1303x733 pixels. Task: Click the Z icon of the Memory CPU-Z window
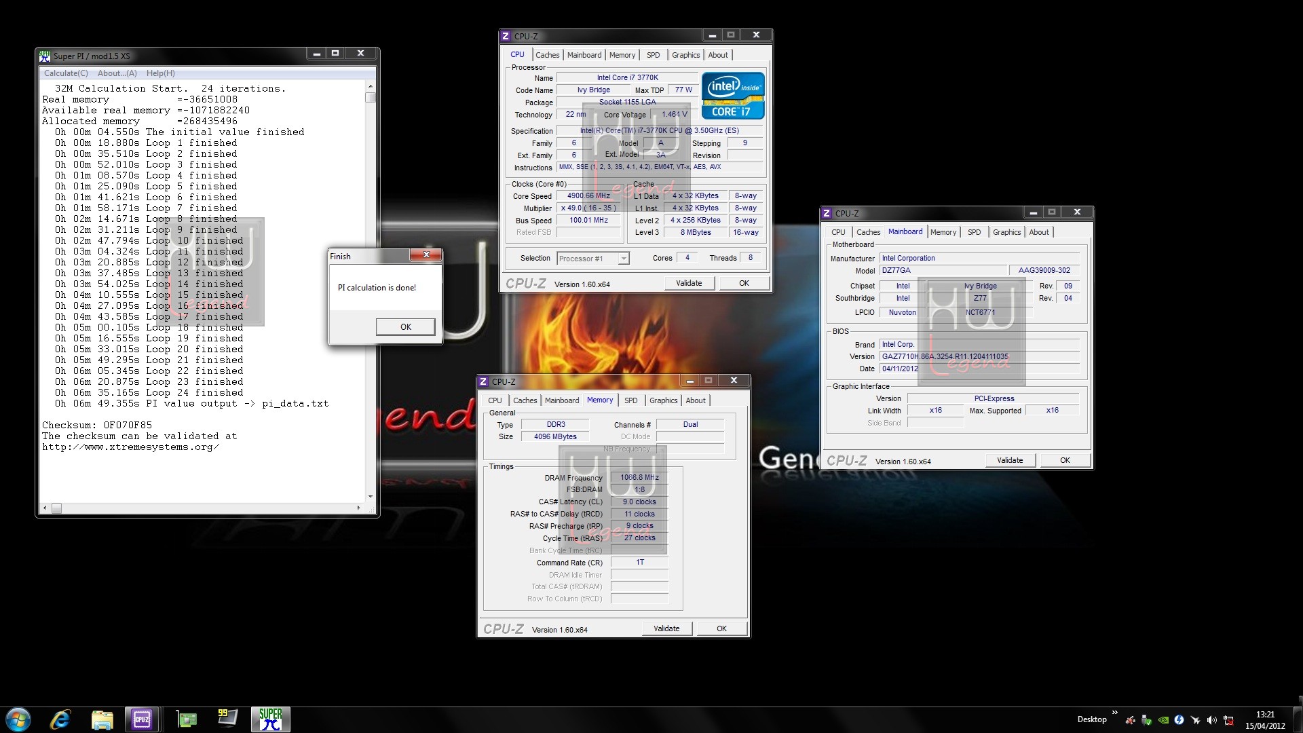click(483, 381)
